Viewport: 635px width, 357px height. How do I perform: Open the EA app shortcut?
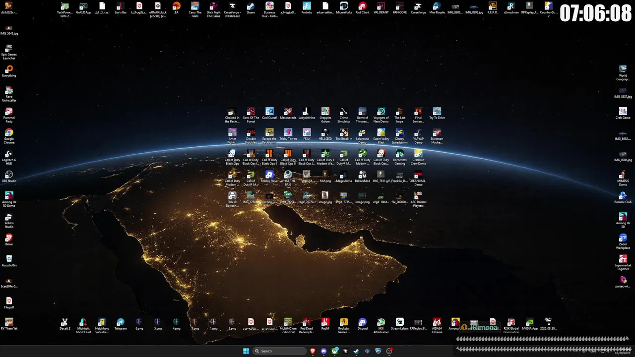(177, 8)
